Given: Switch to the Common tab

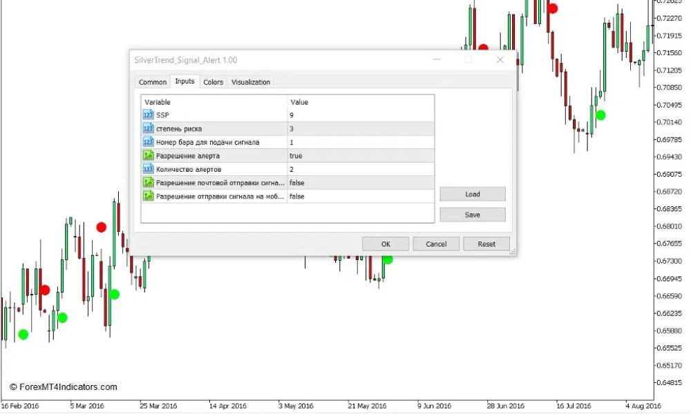Looking at the screenshot, I should [153, 82].
